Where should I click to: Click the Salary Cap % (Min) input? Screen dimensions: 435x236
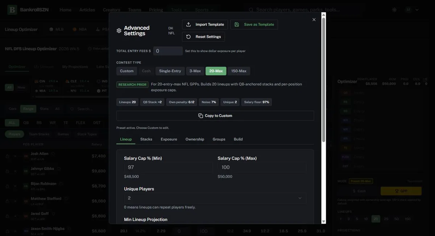[x=168, y=167]
